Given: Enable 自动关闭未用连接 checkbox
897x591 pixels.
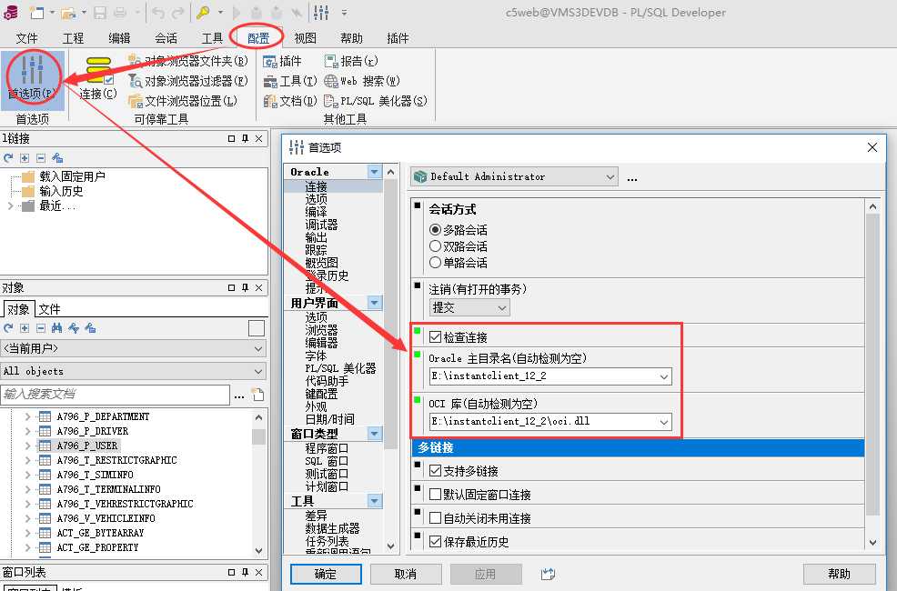Looking at the screenshot, I should (435, 518).
